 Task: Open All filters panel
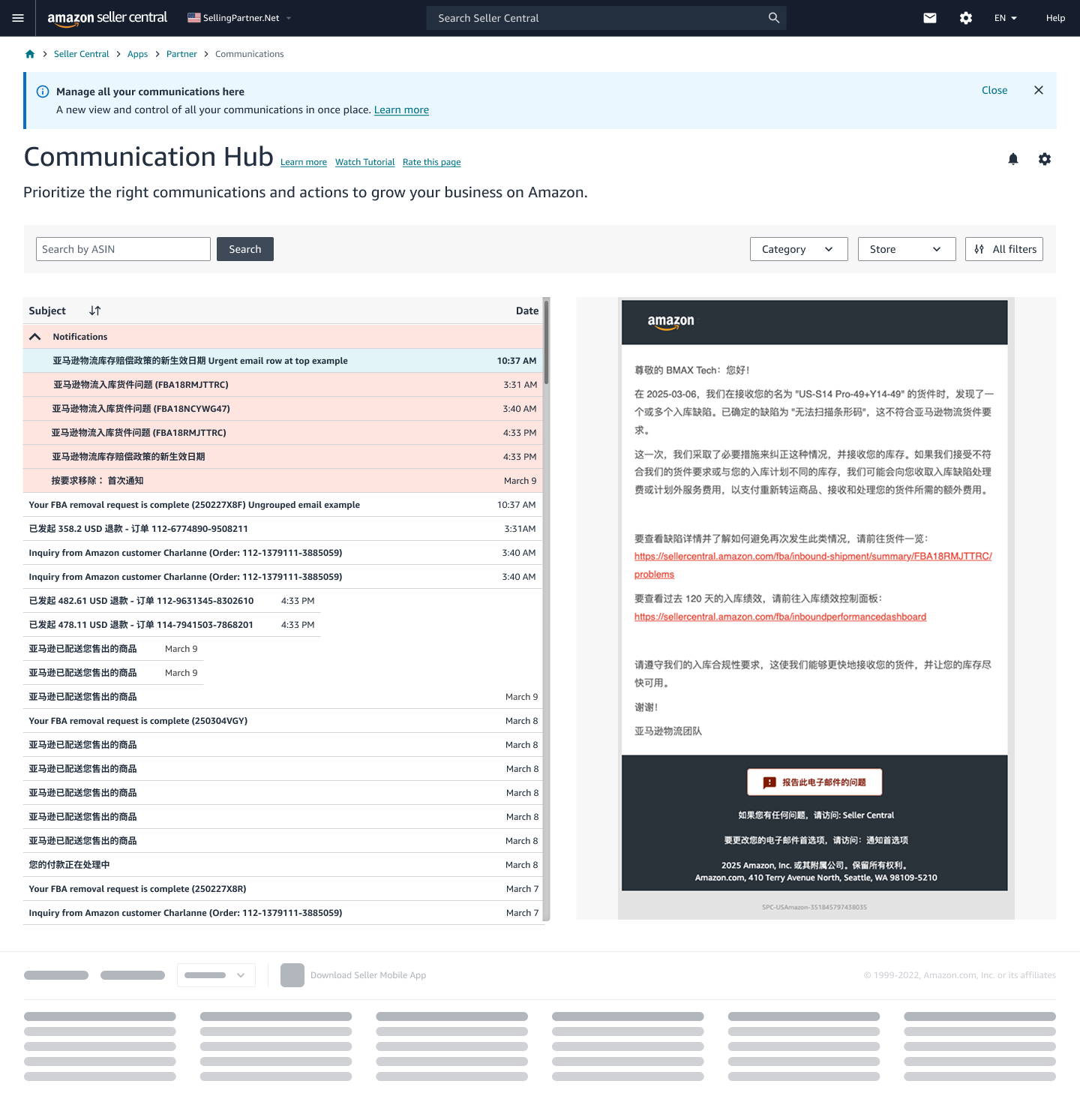(1004, 249)
